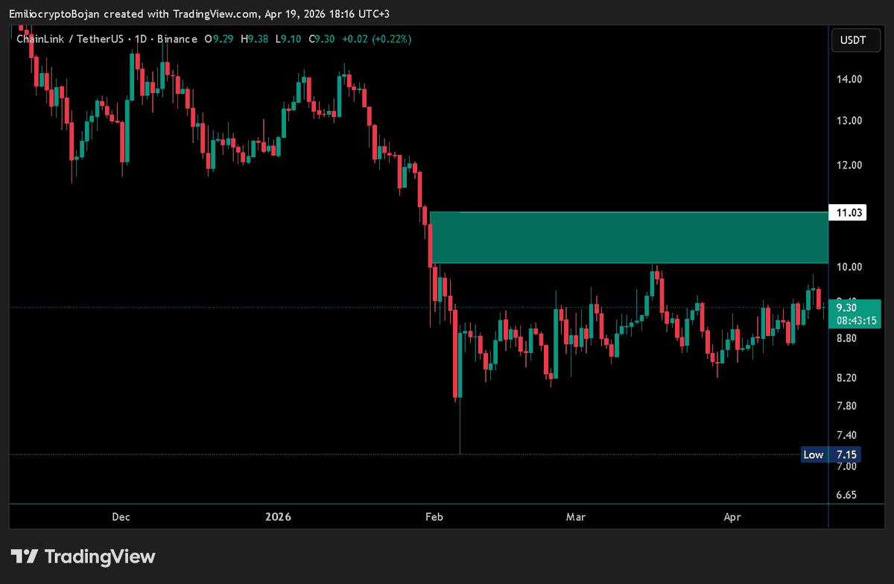
Task: Click the 10.00 price axis value
Action: (x=849, y=267)
